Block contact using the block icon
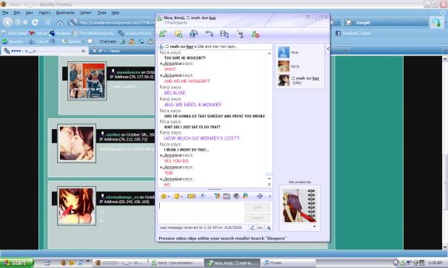This screenshot has height=268, width=448. (255, 34)
